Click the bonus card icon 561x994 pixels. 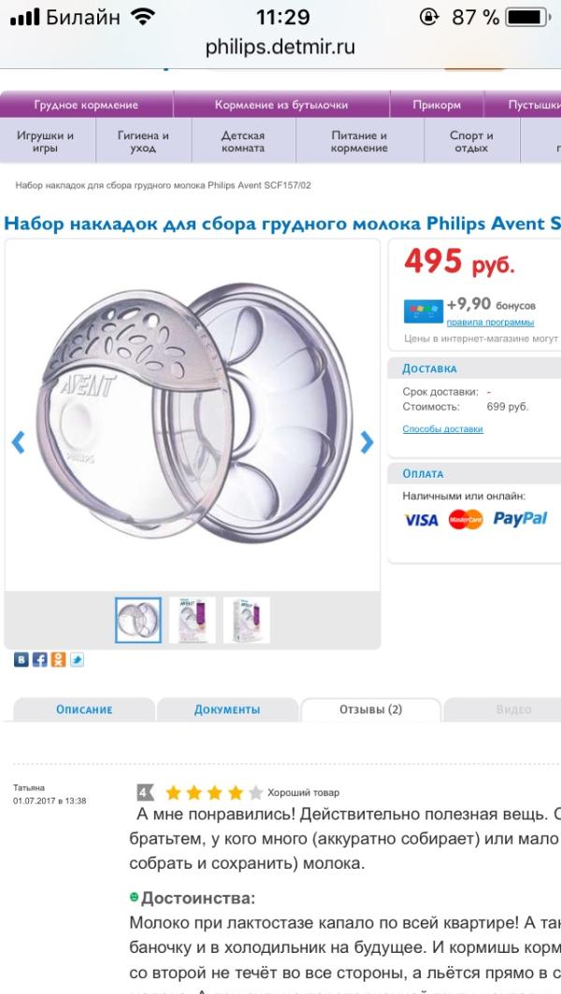tap(423, 311)
